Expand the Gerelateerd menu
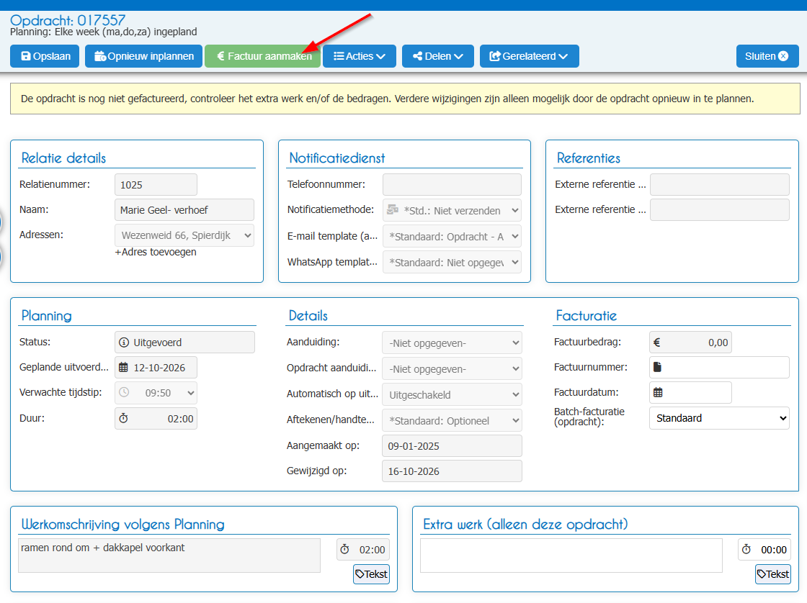The width and height of the screenshot is (807, 603). (529, 56)
